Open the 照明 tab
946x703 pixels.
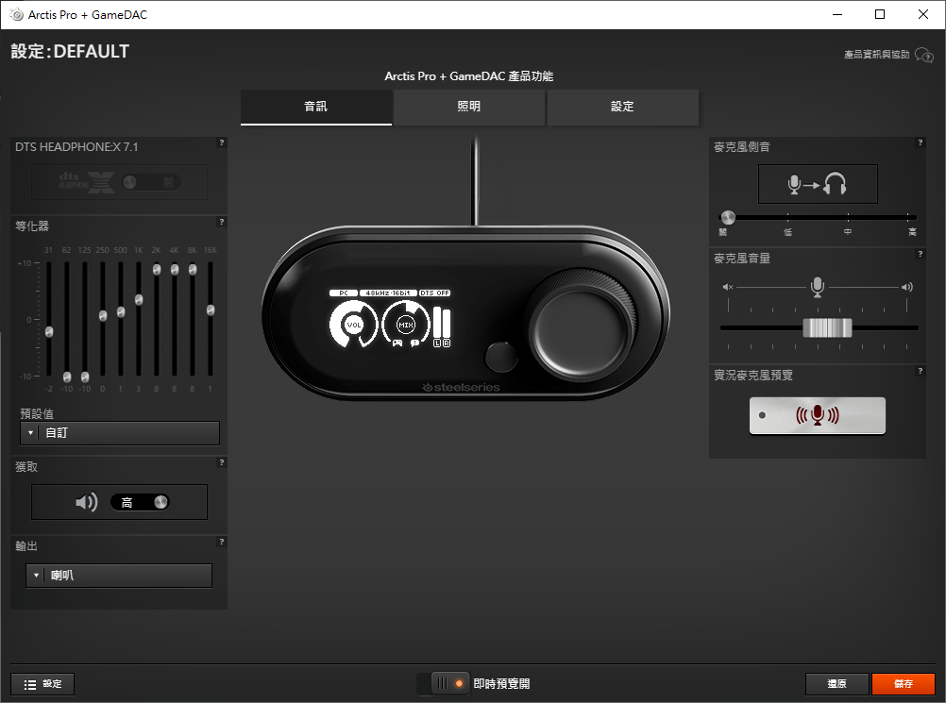click(469, 107)
